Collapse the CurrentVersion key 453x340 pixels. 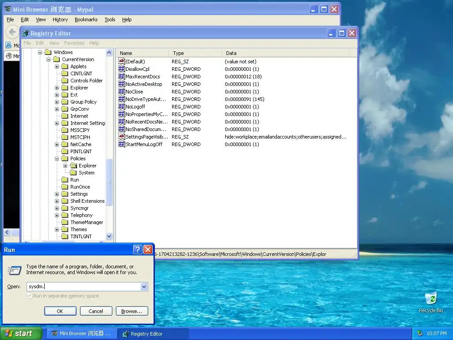49,59
